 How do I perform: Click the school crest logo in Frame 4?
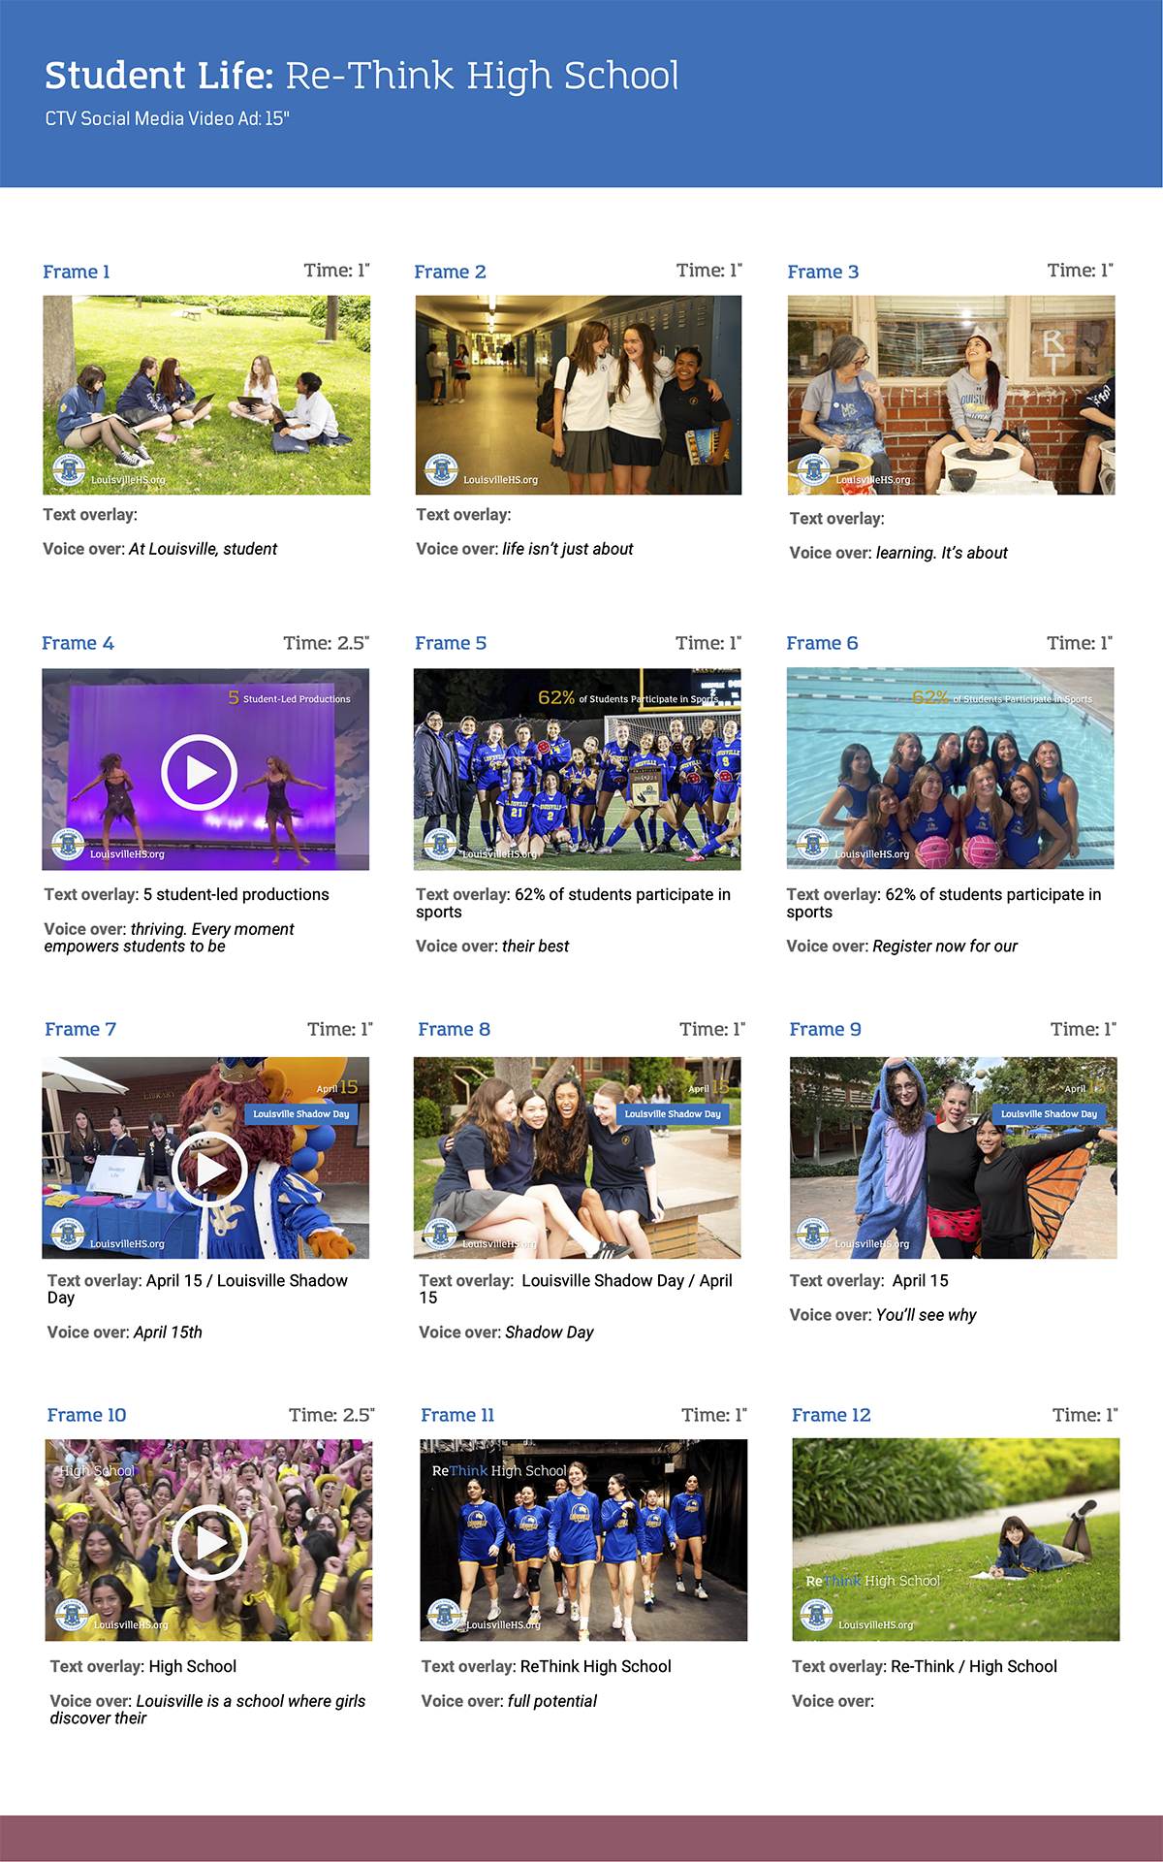click(x=68, y=846)
